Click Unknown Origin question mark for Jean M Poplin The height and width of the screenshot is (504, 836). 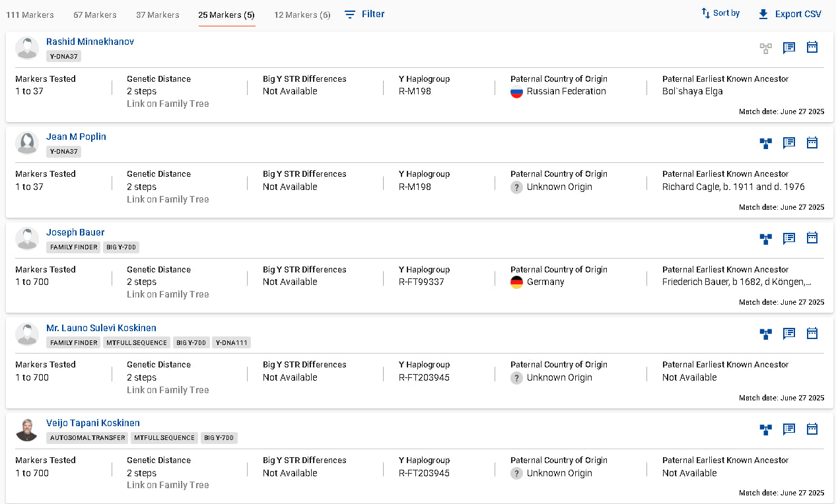[517, 187]
